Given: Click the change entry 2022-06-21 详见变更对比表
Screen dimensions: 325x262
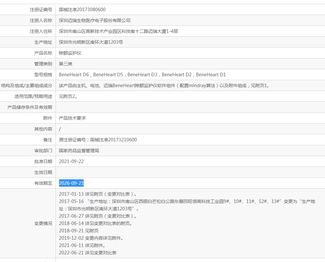Looking at the screenshot, I should point(88,253).
